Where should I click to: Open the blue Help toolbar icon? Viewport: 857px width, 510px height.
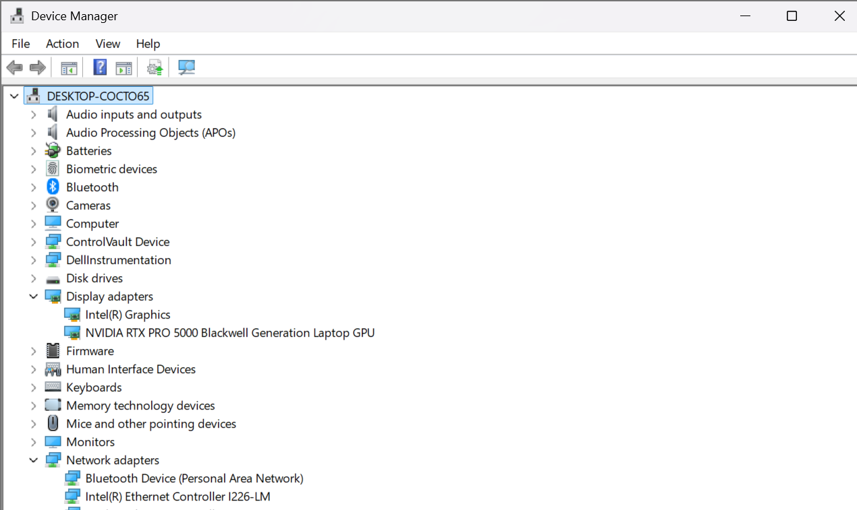pos(100,67)
